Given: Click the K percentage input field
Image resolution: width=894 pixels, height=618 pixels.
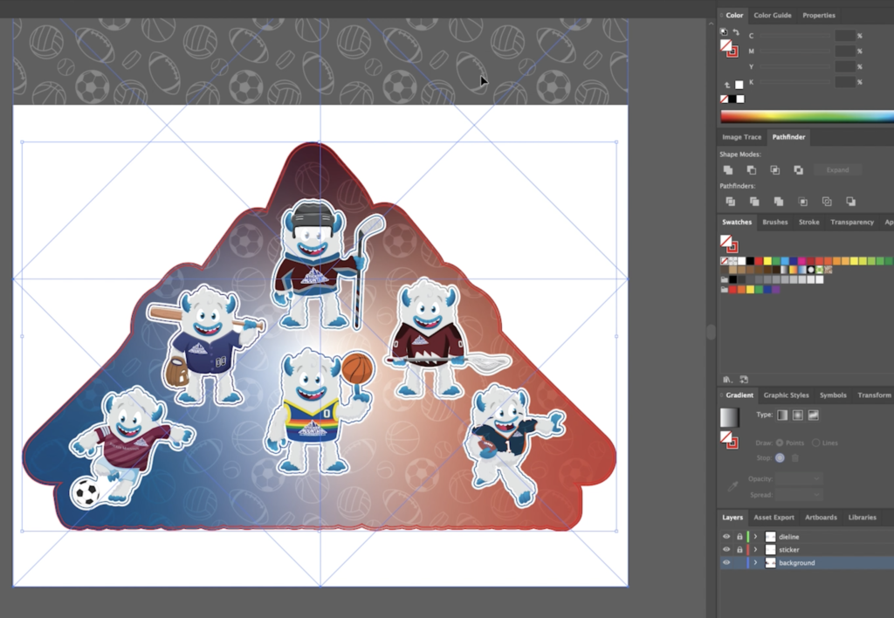Looking at the screenshot, I should pyautogui.click(x=845, y=82).
